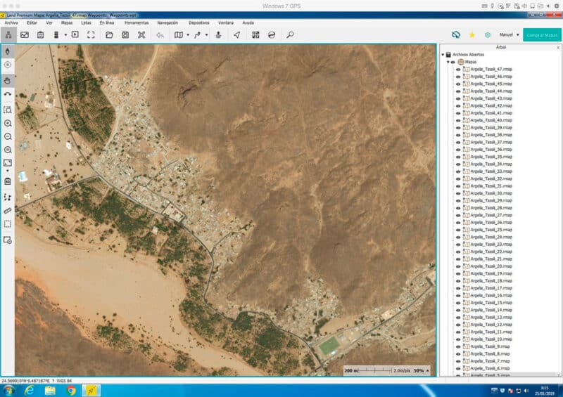Open the Herramientas menu
563x397 pixels.
pyautogui.click(x=137, y=22)
